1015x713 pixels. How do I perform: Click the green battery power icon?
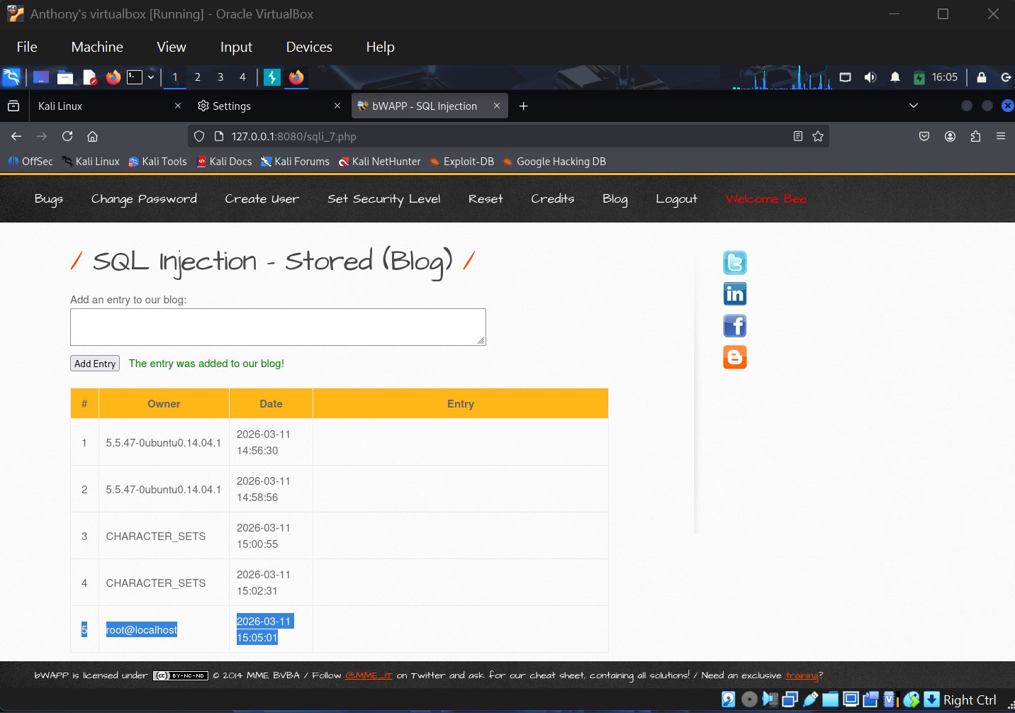tap(919, 77)
